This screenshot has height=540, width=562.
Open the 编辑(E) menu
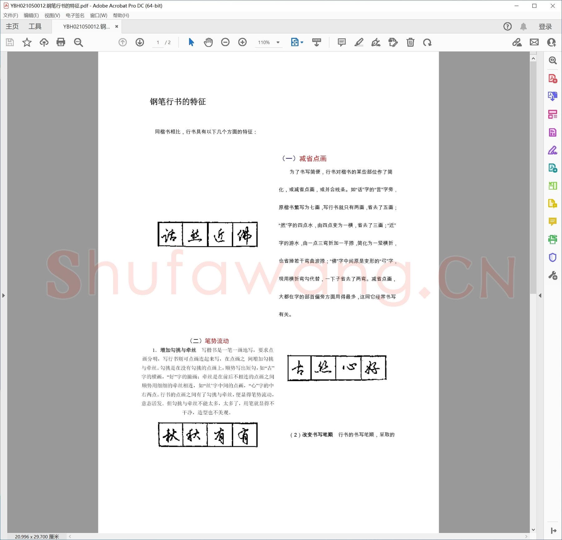31,15
